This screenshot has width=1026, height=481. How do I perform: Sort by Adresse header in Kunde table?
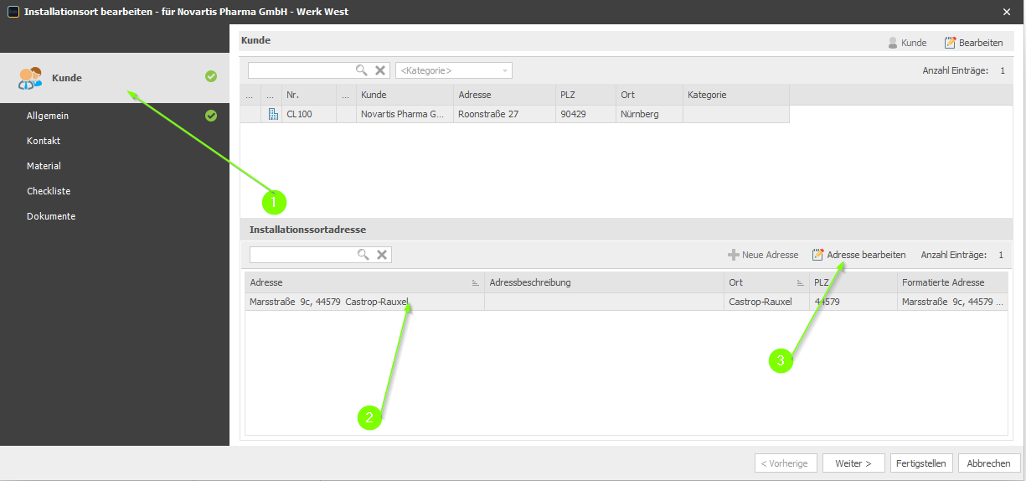pyautogui.click(x=504, y=95)
